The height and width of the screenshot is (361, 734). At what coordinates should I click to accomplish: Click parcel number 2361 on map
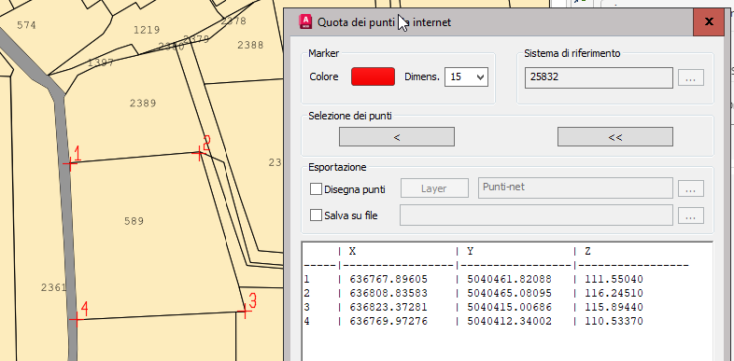pos(53,287)
